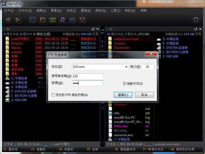Select Windows folder in right panel

point(120,104)
